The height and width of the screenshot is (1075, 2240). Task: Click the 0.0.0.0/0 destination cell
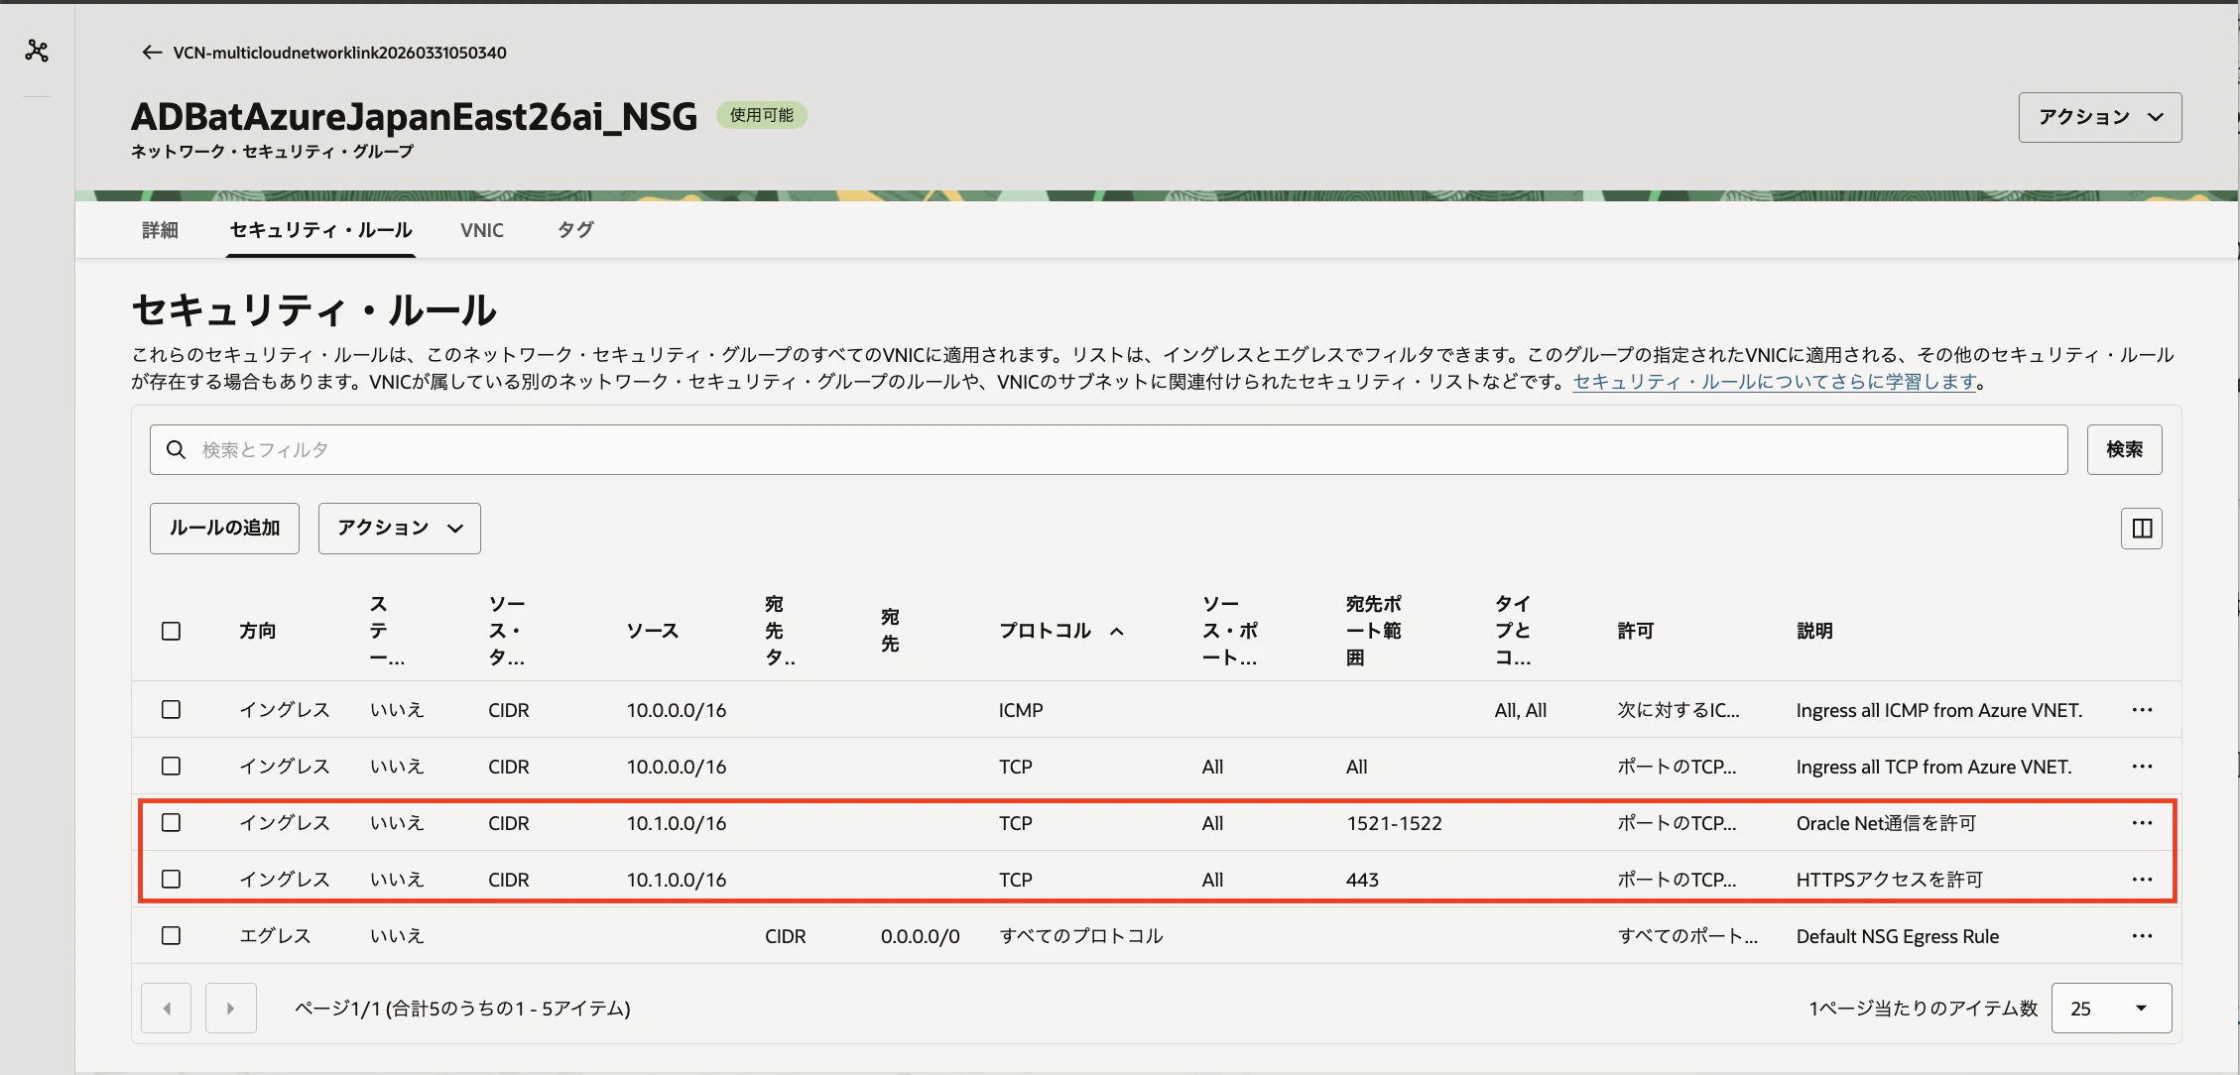tap(920, 936)
